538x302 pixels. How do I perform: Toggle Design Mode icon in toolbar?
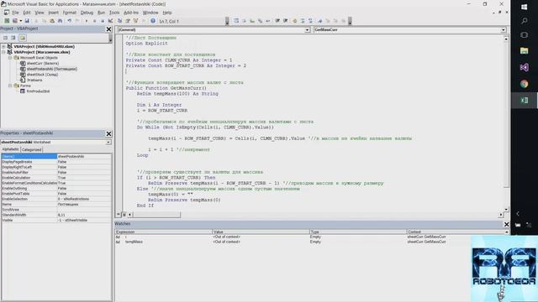coord(110,21)
